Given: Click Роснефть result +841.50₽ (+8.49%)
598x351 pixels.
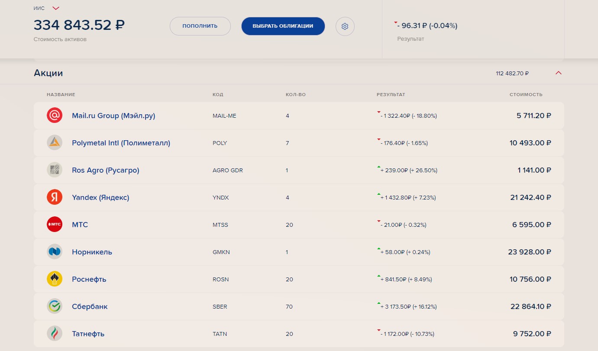Looking at the screenshot, I should pyautogui.click(x=406, y=280).
